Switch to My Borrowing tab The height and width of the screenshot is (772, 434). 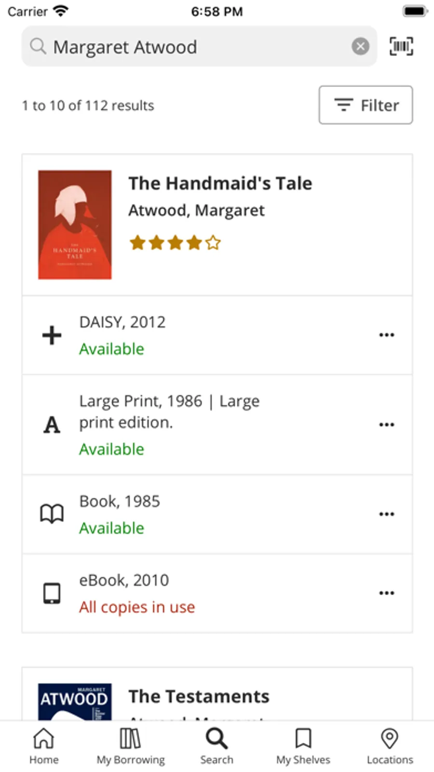130,746
